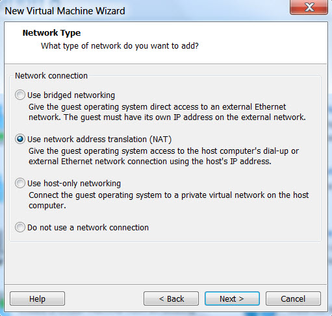The width and height of the screenshot is (332, 316).
Task: Click the host-only private virtual network description
Action: click(169, 201)
